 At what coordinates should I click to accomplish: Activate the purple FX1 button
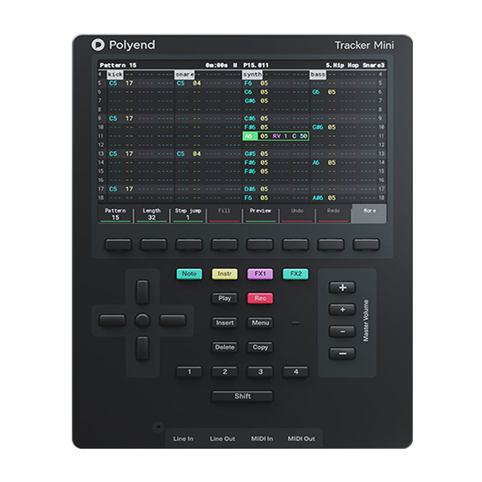click(260, 274)
